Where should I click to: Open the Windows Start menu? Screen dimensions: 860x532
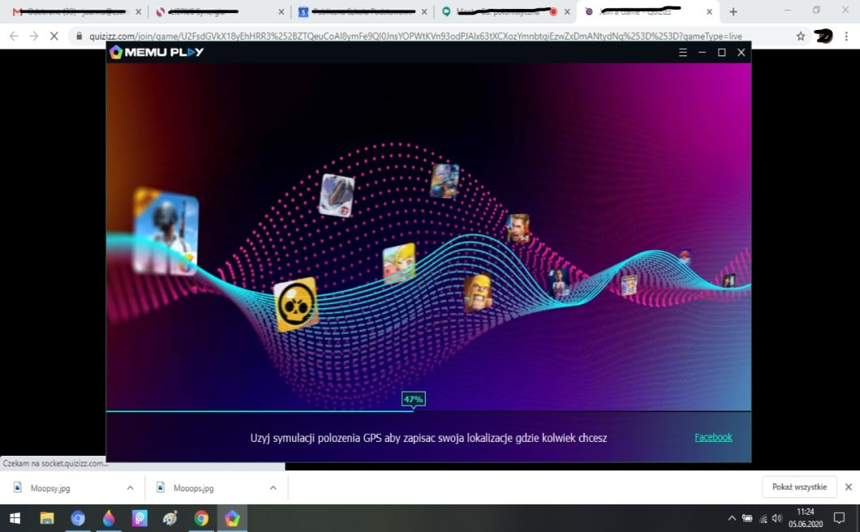tap(15, 518)
